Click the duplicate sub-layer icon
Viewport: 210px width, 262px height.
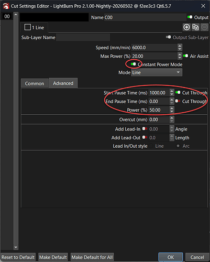(x=195, y=27)
